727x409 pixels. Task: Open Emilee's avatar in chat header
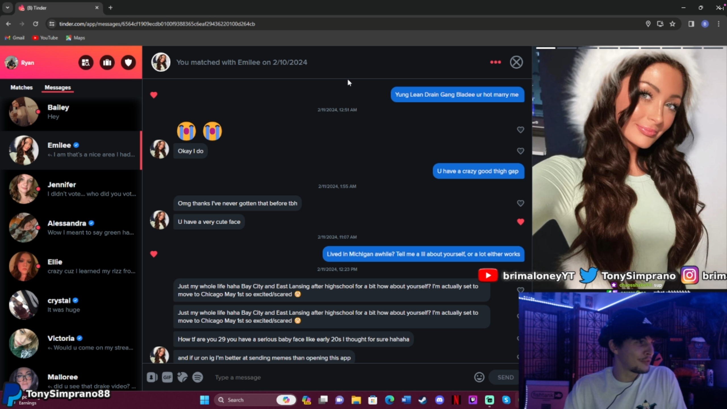click(x=161, y=62)
